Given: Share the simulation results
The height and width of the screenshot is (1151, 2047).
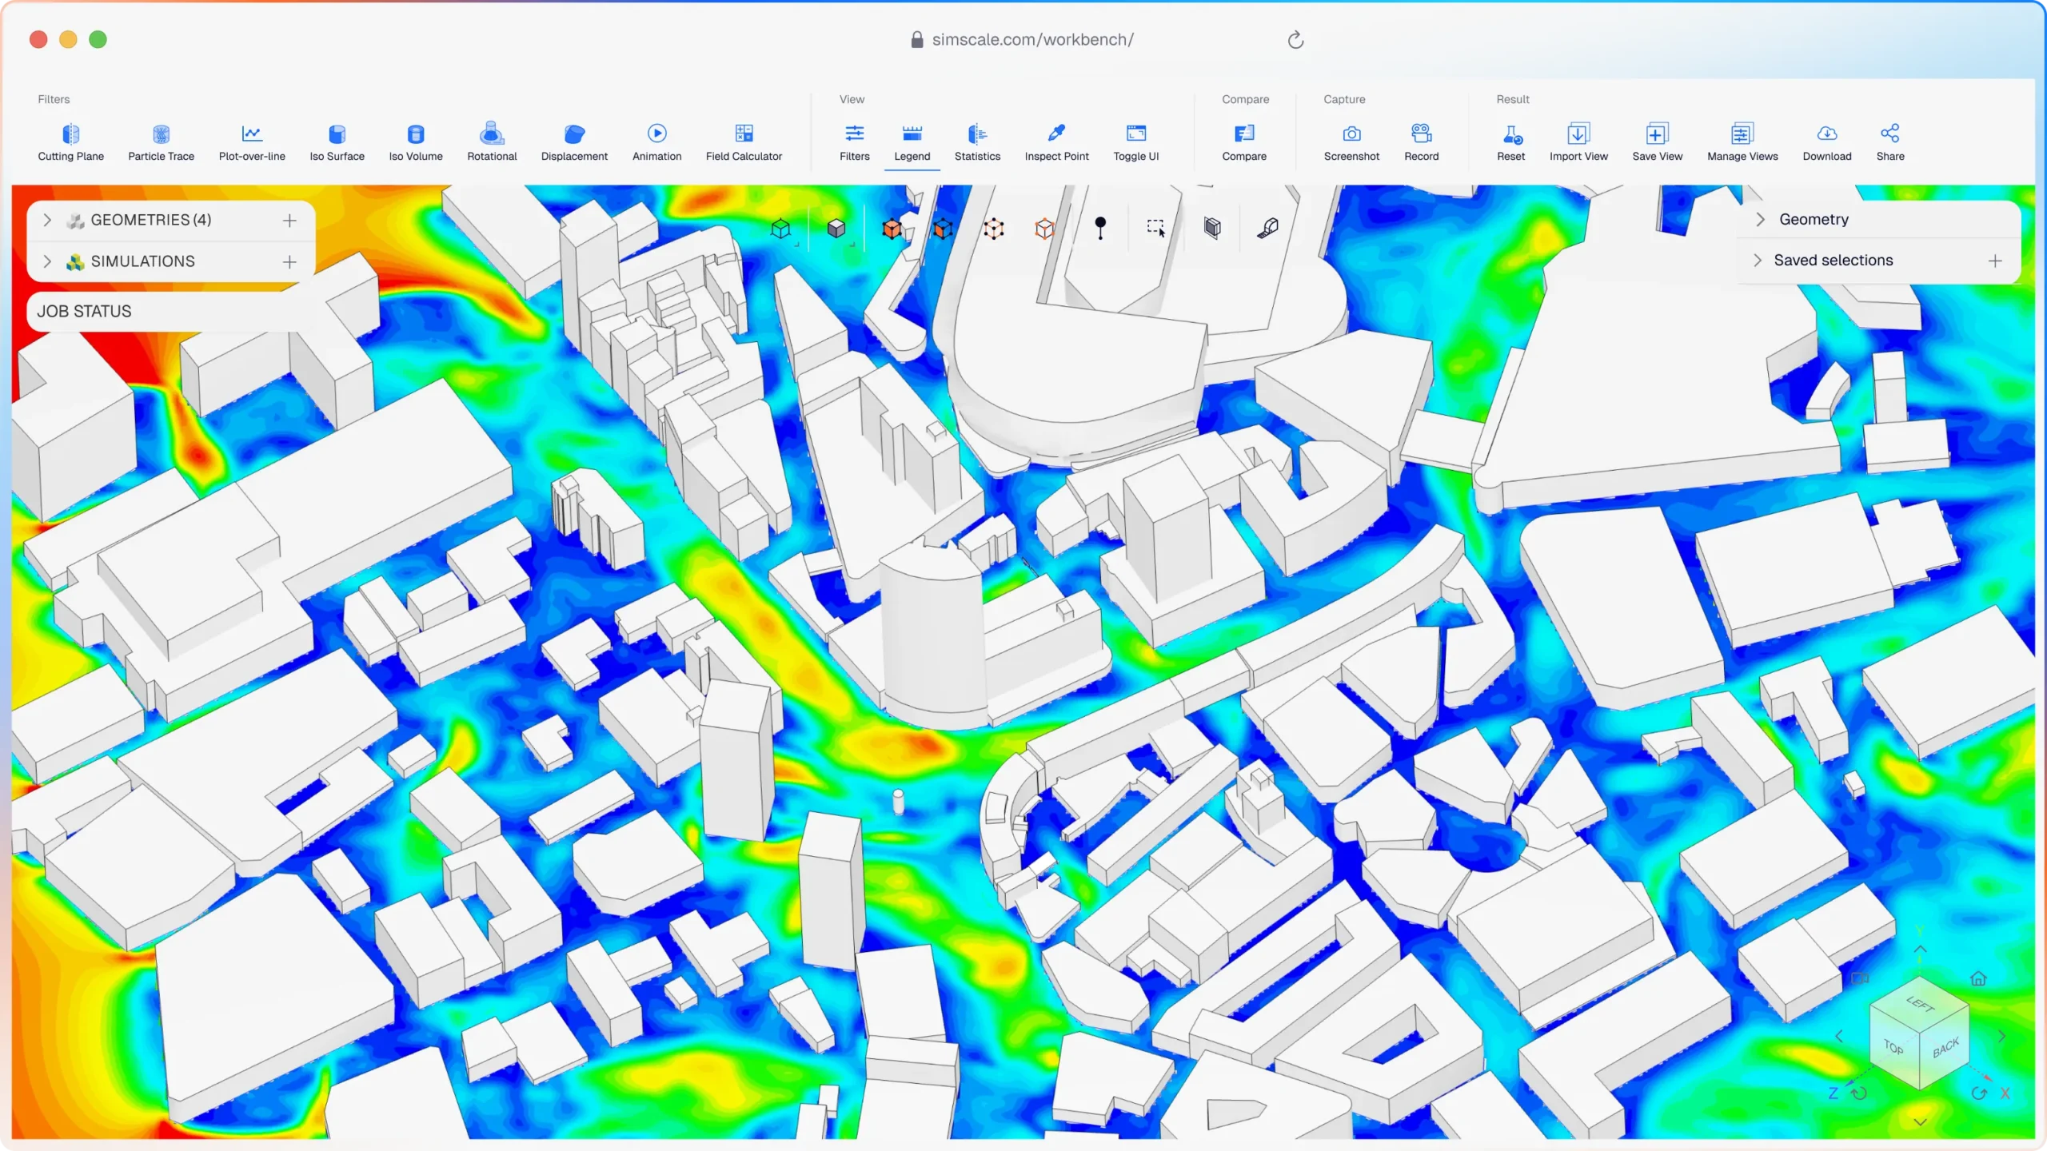Looking at the screenshot, I should (1890, 142).
